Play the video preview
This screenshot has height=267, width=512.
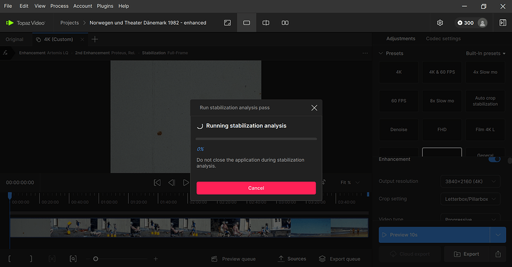point(186,183)
